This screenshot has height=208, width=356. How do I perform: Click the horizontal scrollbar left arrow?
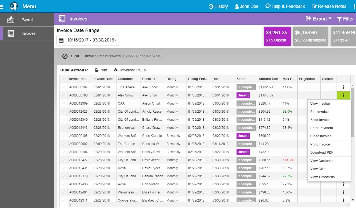click(x=70, y=205)
